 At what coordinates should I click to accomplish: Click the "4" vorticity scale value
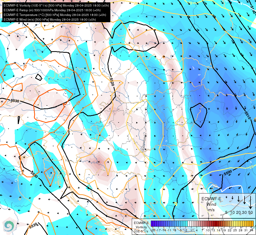(x=197, y=230)
